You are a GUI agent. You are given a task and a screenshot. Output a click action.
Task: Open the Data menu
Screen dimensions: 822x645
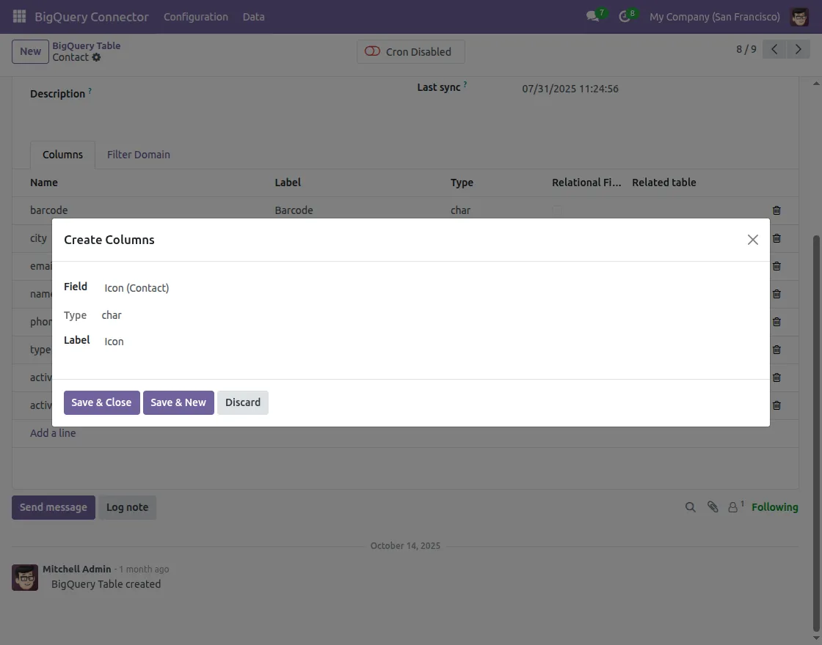[253, 16]
